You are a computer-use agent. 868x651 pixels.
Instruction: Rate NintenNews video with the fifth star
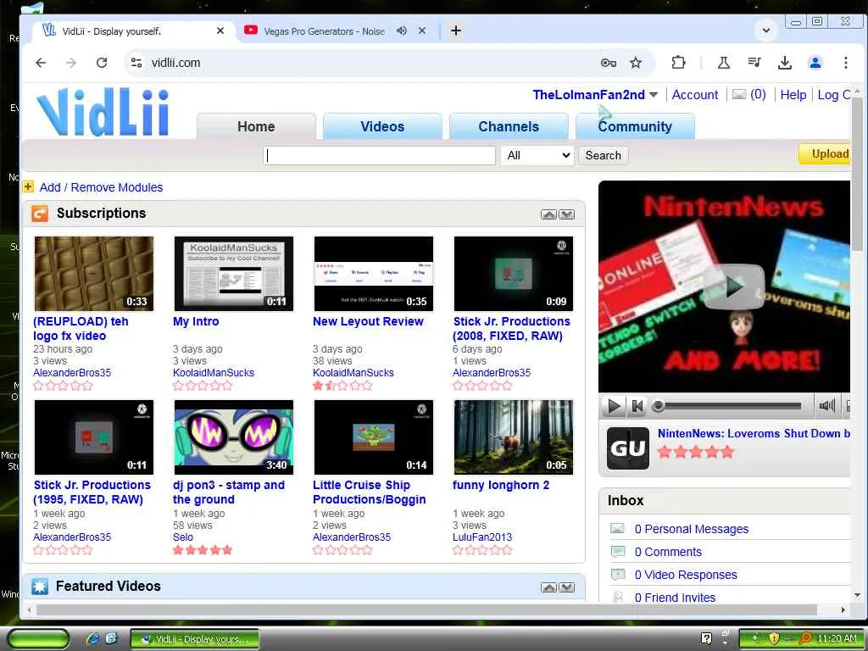(727, 453)
